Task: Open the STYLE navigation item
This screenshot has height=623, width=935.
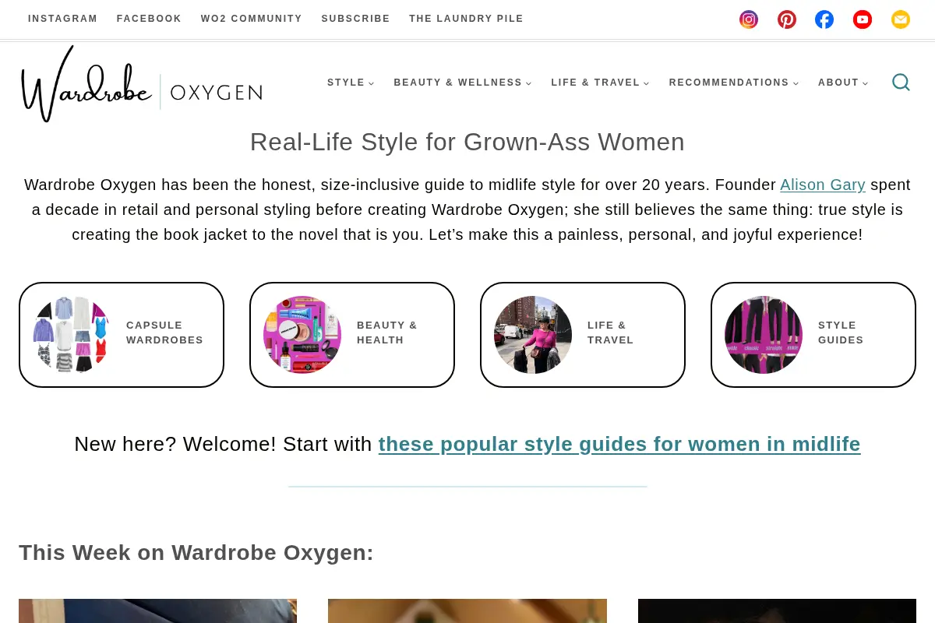Action: click(x=346, y=83)
